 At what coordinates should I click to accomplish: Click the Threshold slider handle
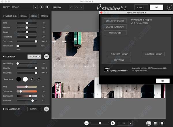27,36
